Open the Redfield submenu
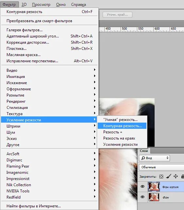 click(49, 197)
